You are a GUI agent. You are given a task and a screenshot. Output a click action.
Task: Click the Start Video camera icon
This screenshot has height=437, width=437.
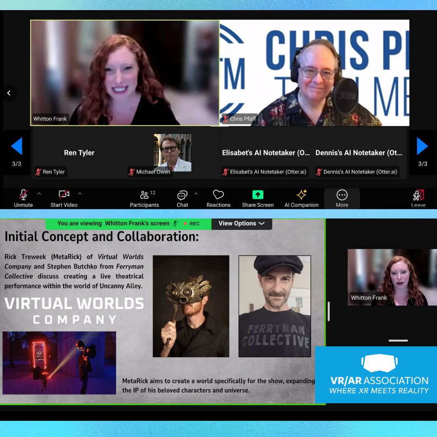click(x=64, y=194)
